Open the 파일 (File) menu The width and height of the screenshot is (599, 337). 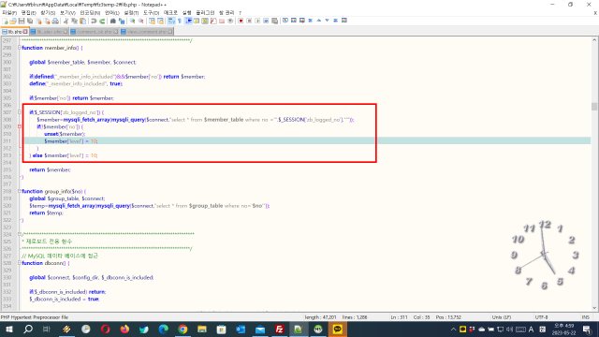(9, 13)
